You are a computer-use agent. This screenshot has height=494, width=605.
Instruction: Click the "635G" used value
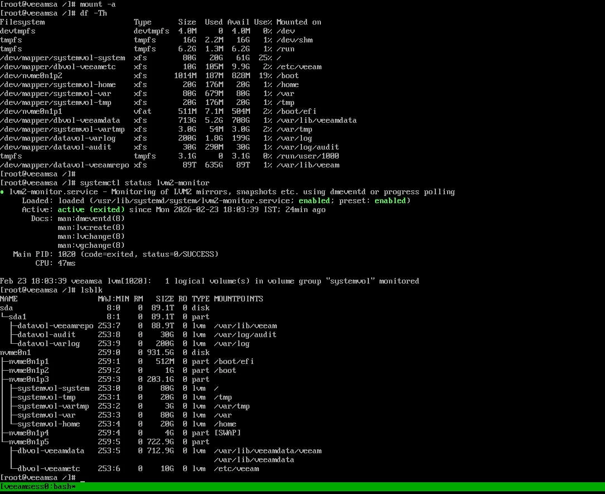click(214, 165)
